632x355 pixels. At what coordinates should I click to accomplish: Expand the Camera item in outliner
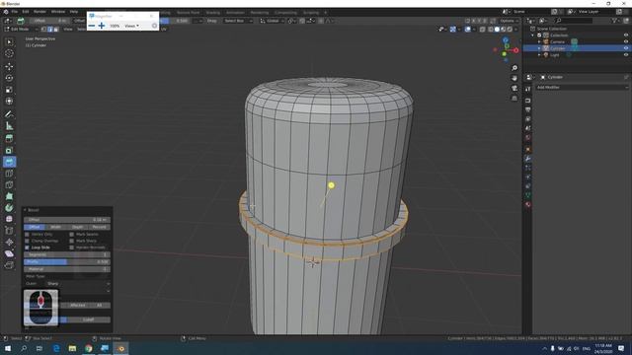point(539,41)
